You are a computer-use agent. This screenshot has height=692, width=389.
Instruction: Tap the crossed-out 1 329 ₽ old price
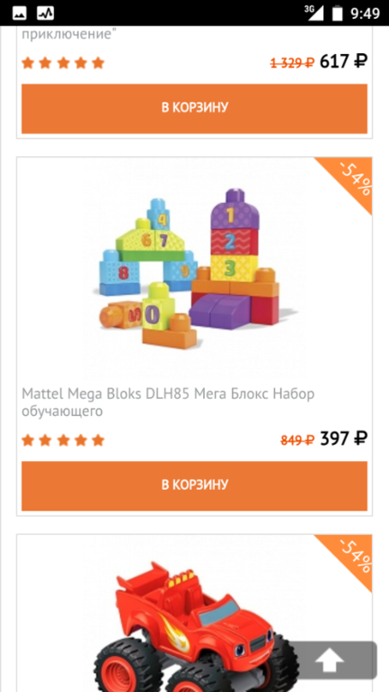292,63
